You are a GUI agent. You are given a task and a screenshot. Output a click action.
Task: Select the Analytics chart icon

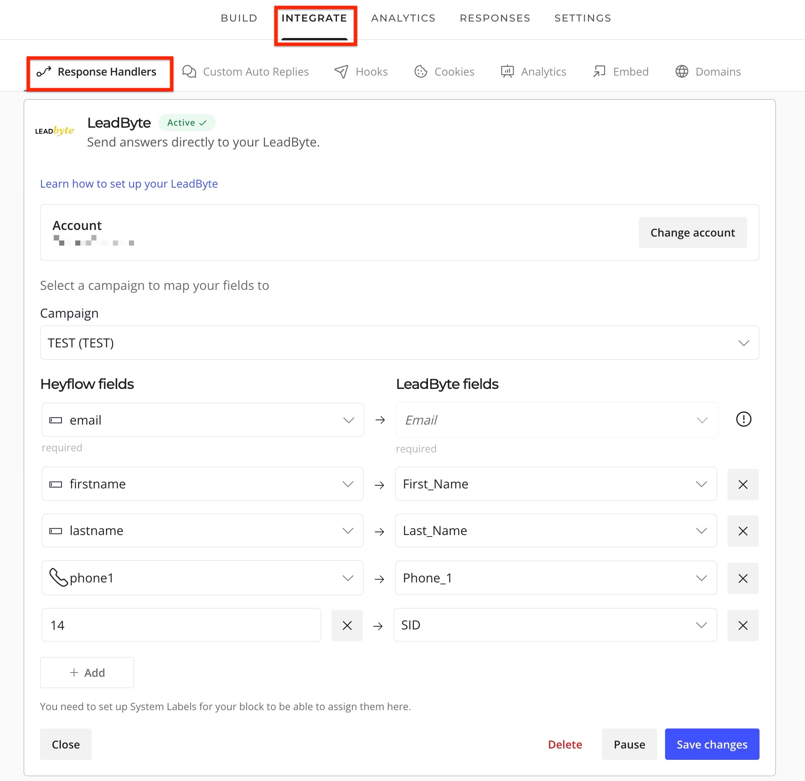[508, 71]
